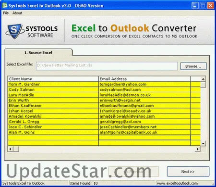
Task: Select the Erin Wurth cell
Action: tap(53, 100)
